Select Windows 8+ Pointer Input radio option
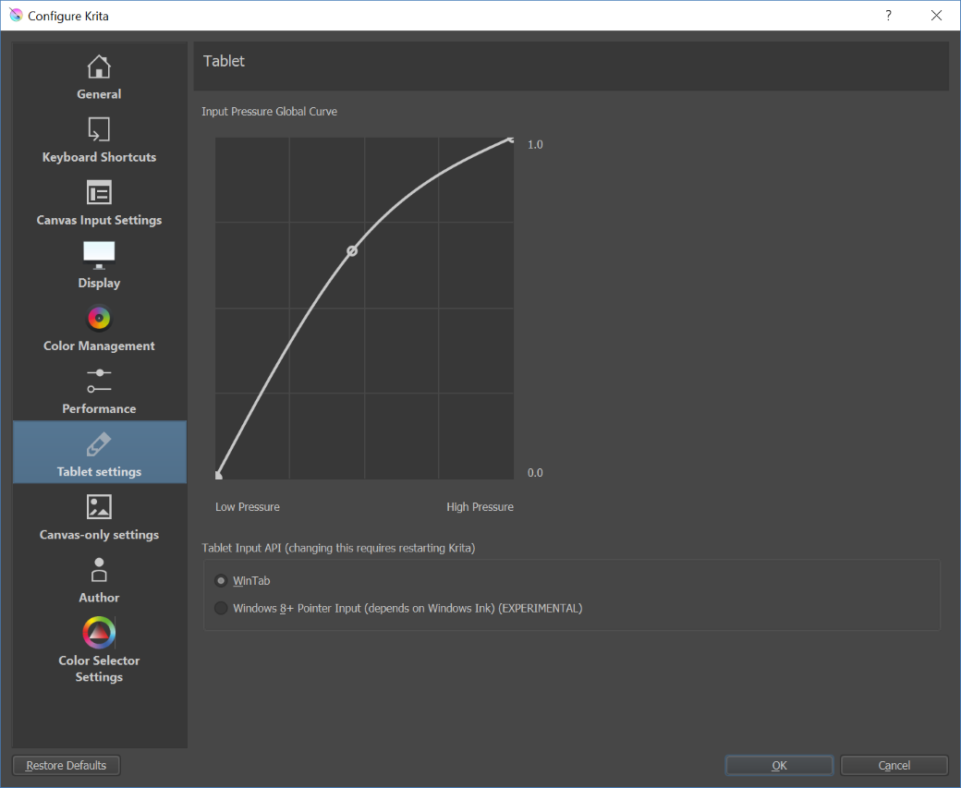961x788 pixels. (x=221, y=608)
